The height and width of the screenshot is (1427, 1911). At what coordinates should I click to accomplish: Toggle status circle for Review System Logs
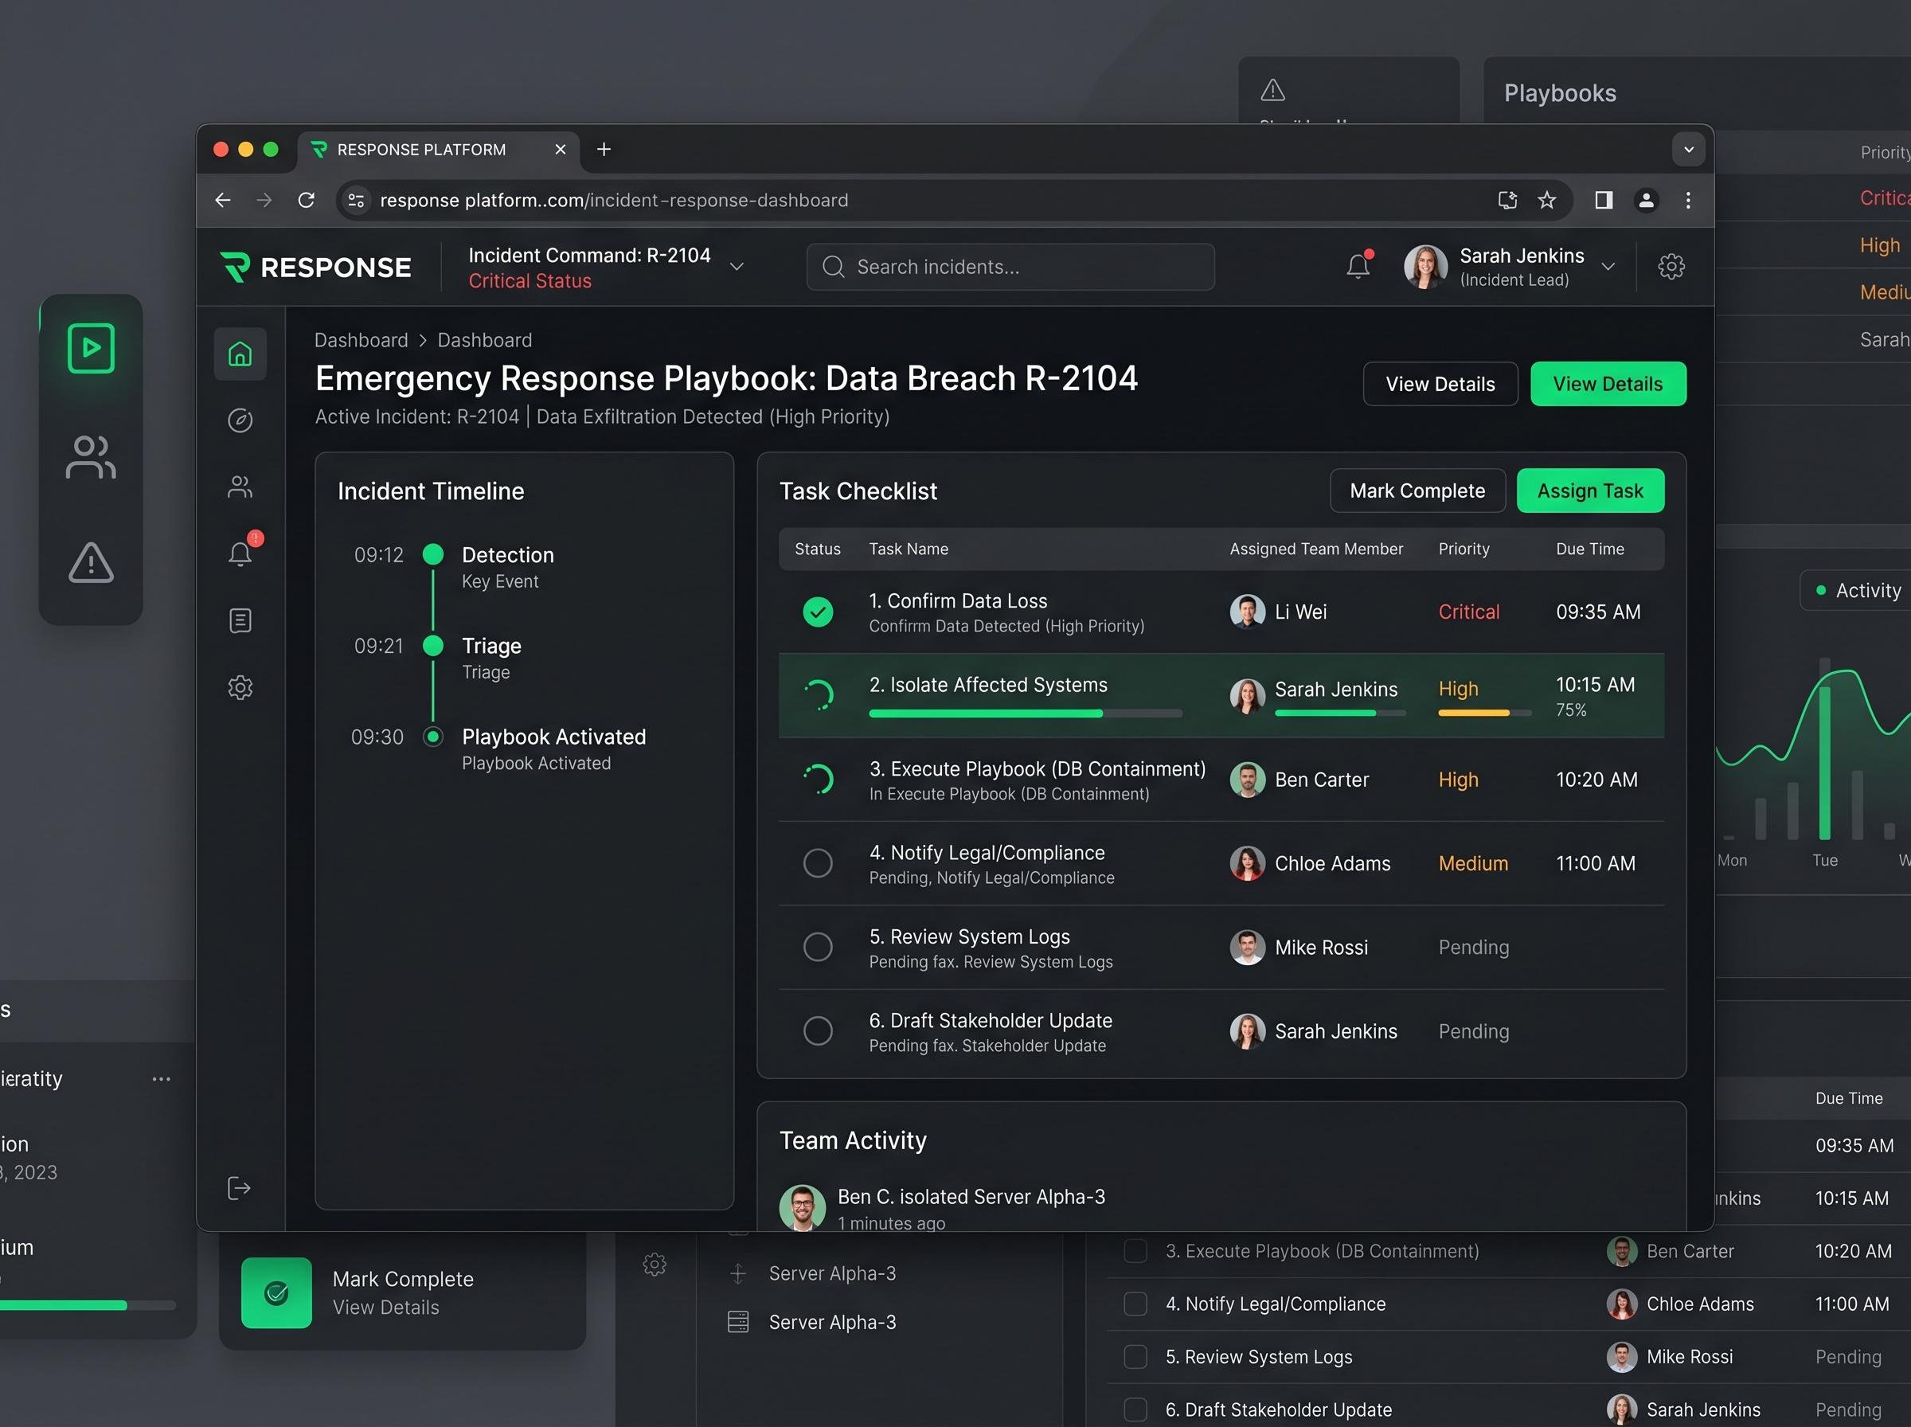[817, 947]
